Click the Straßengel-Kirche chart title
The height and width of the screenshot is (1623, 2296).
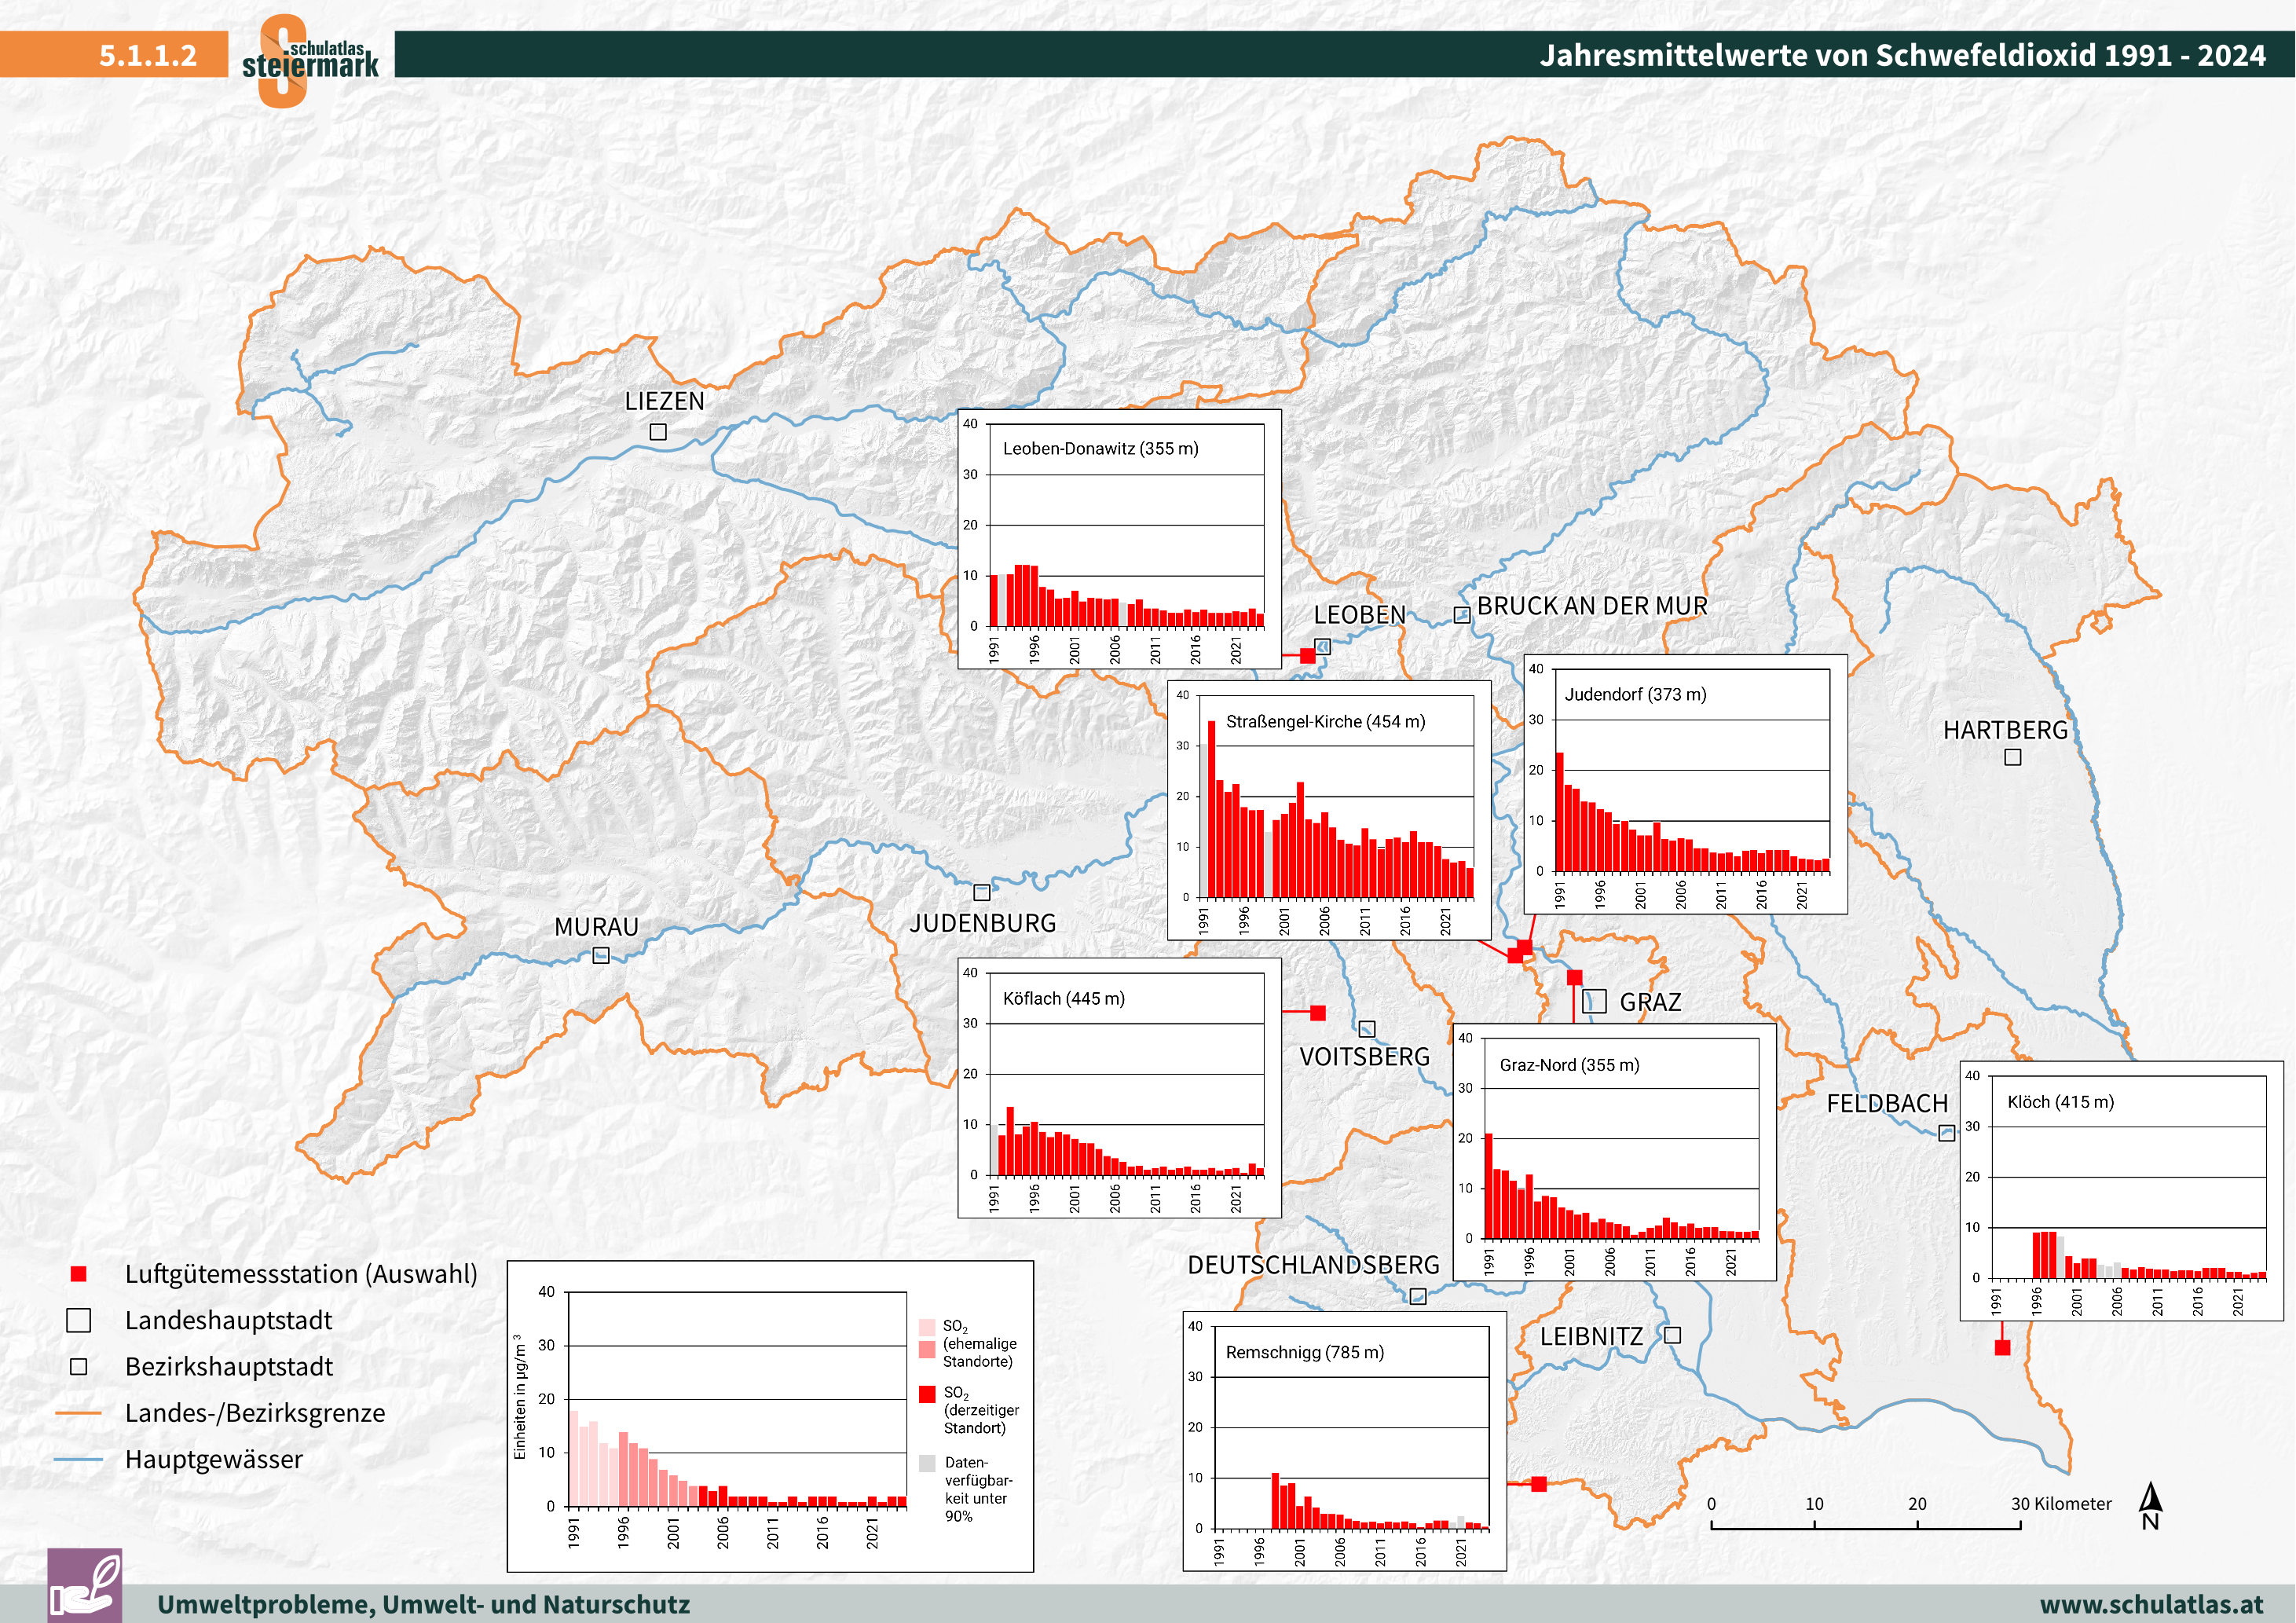tap(1325, 721)
